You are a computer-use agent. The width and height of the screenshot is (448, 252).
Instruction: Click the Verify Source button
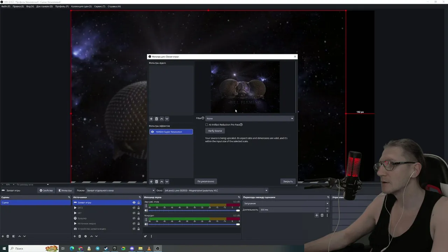(215, 131)
